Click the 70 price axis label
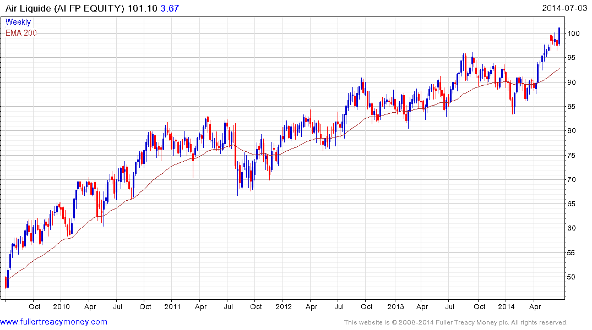The image size is (592, 330). tap(572, 179)
